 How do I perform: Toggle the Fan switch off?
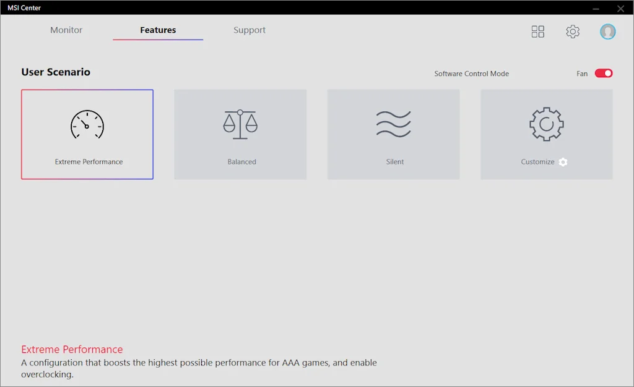coord(603,73)
